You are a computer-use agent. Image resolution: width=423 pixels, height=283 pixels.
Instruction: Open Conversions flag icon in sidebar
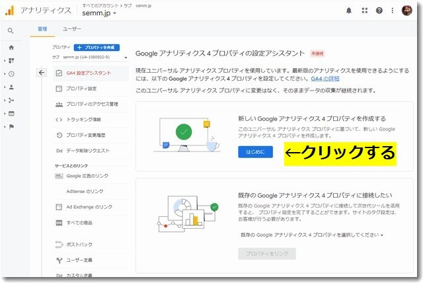(11, 127)
